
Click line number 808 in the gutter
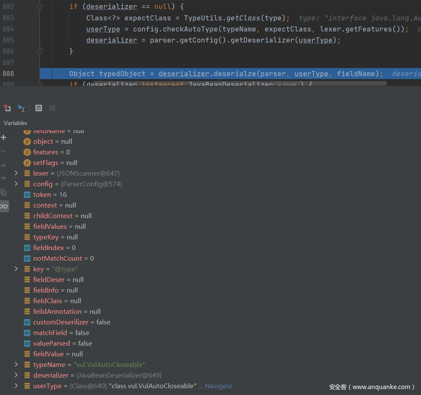pyautogui.click(x=8, y=74)
